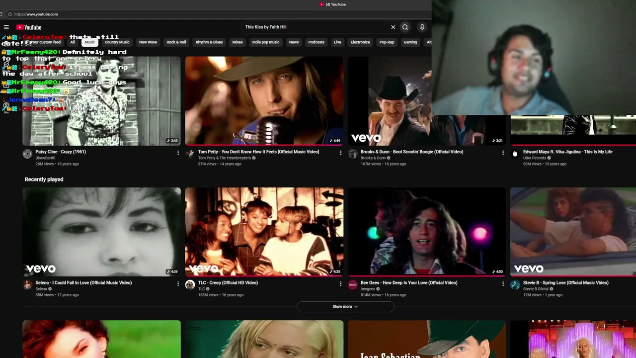Start voice search with the microphone
The image size is (636, 358).
coord(422,27)
